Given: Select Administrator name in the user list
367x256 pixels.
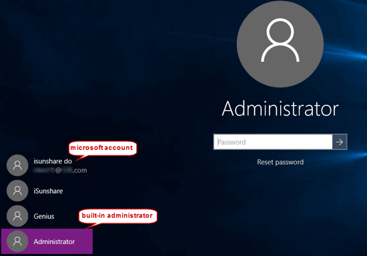Looking at the screenshot, I should pyautogui.click(x=54, y=241).
